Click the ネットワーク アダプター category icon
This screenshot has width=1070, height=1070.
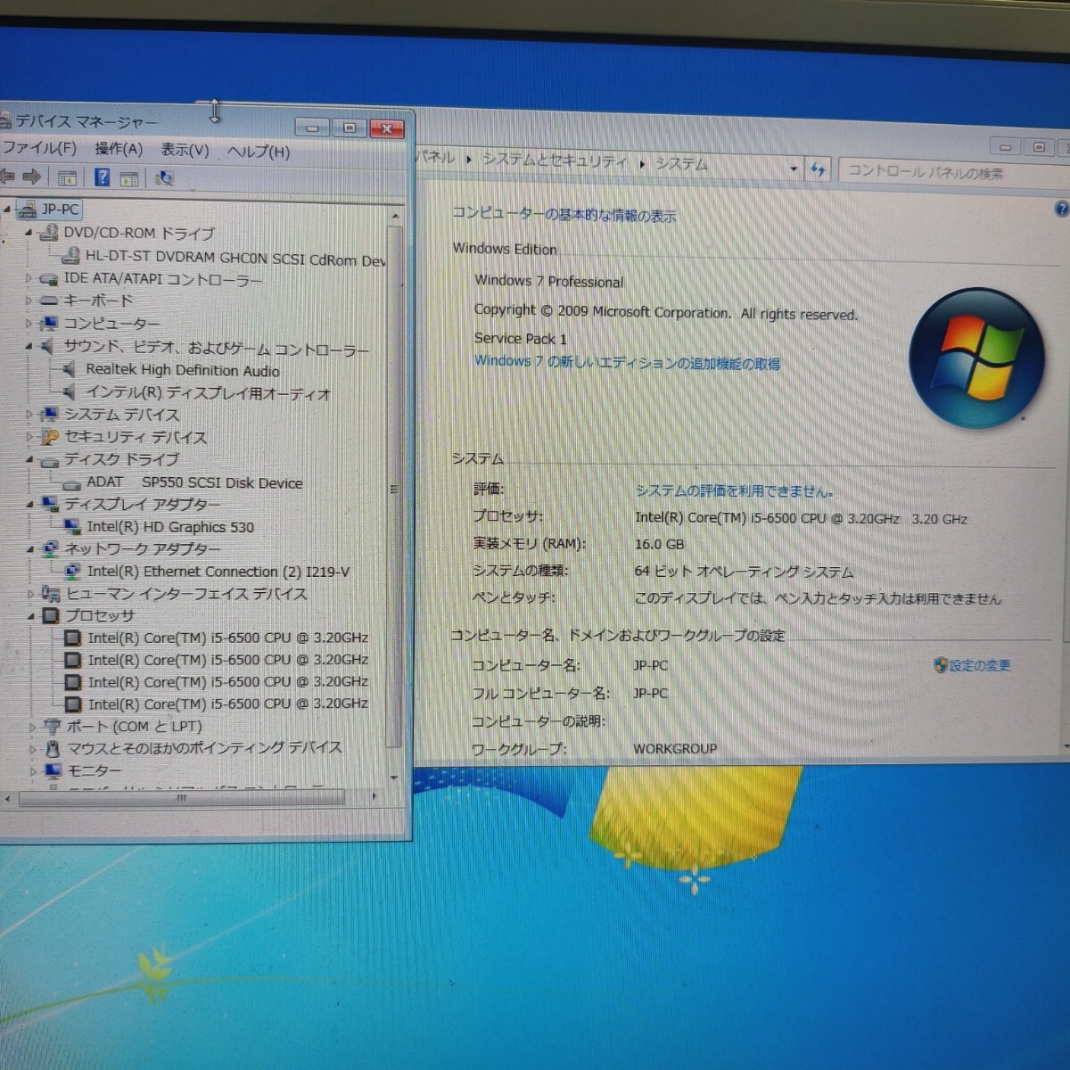click(x=51, y=548)
